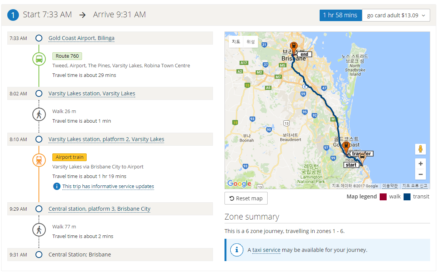The height and width of the screenshot is (273, 439).
Task: Zoom out on the map
Action: 421,174
